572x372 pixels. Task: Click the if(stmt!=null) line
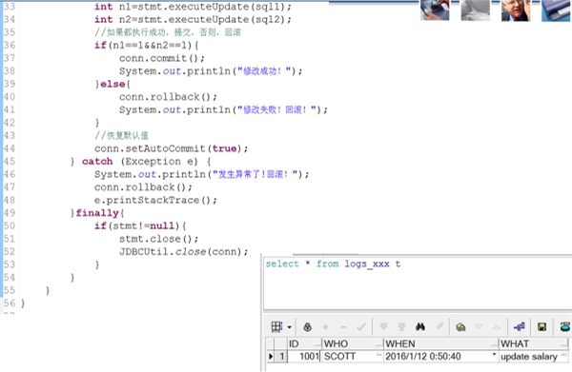(140, 226)
